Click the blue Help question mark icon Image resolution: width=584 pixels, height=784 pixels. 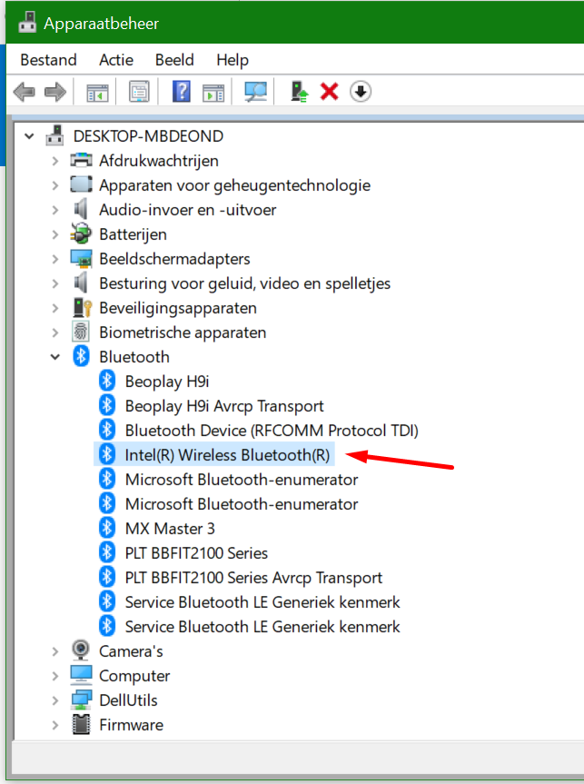181,92
